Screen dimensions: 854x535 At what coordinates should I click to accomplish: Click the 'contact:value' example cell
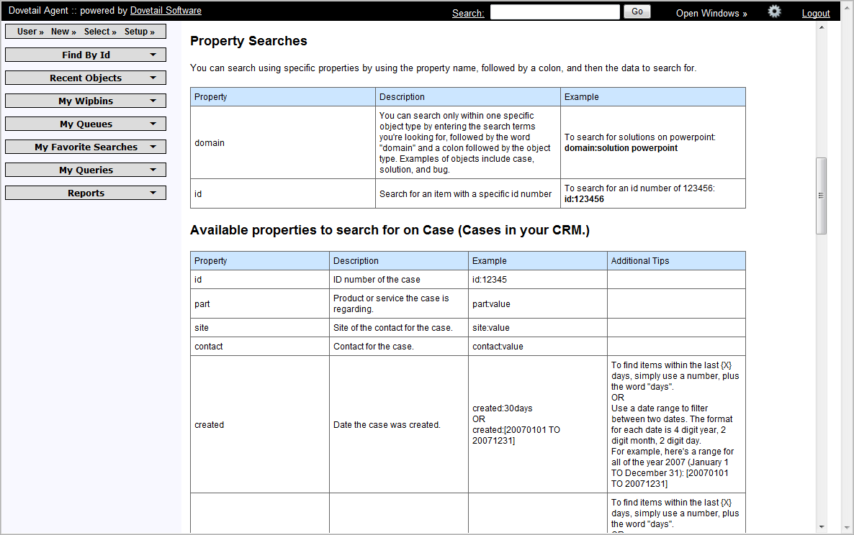coord(538,347)
